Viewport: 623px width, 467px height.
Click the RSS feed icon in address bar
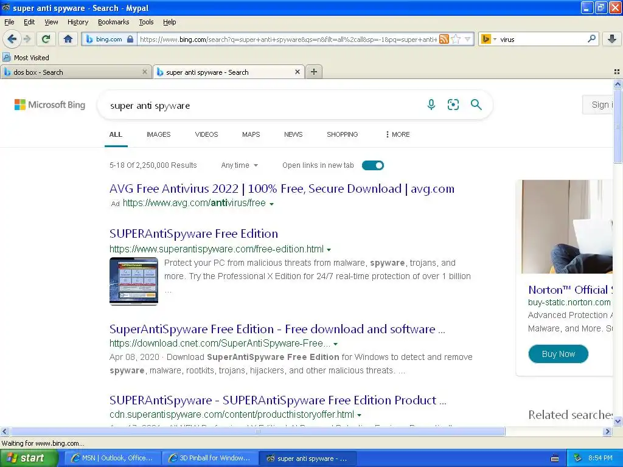pos(444,39)
